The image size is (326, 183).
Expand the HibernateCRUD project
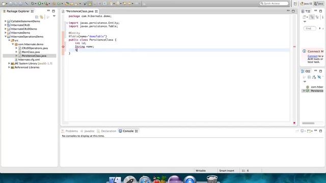tap(6, 25)
